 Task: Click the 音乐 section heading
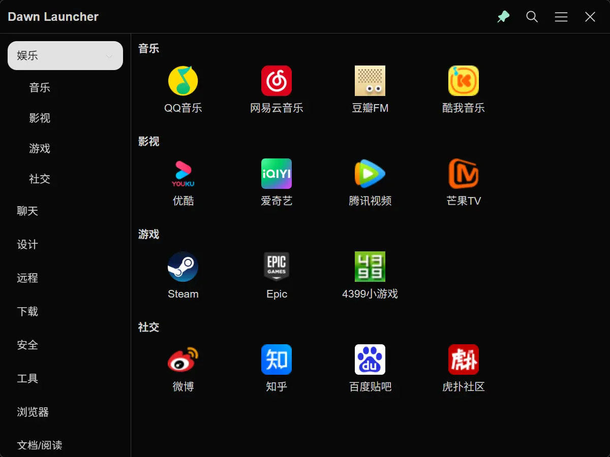pos(148,49)
